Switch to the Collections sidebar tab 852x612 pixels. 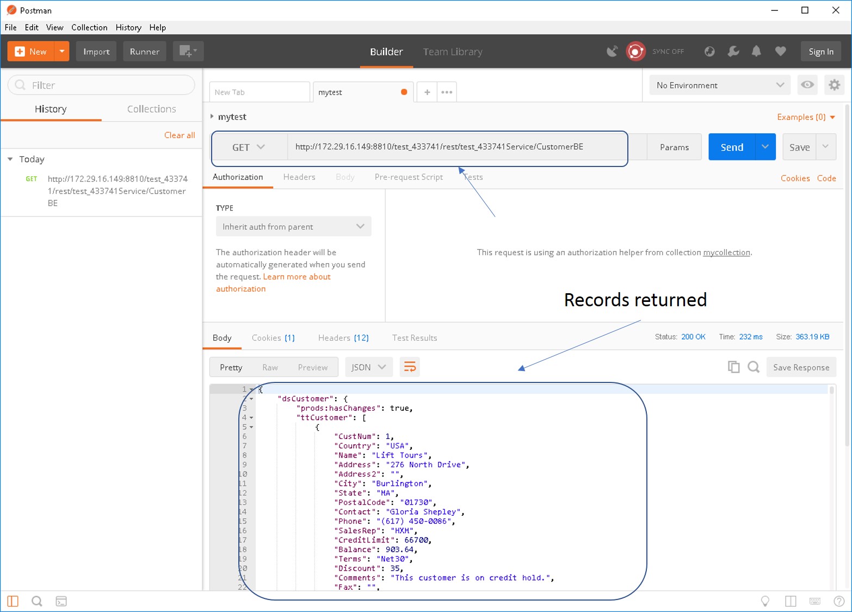coord(151,109)
